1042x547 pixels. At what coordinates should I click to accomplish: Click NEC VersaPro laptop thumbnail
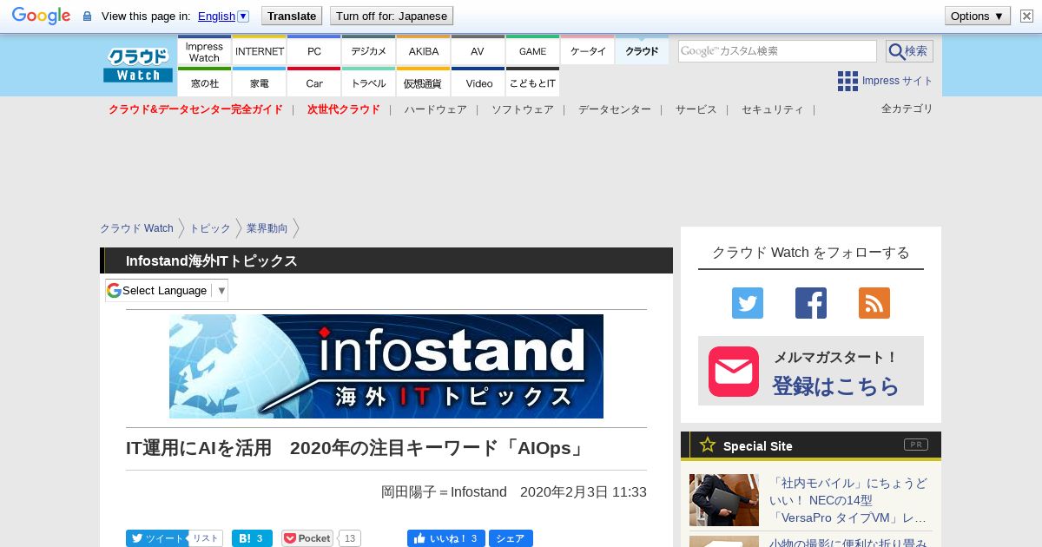[x=724, y=500]
